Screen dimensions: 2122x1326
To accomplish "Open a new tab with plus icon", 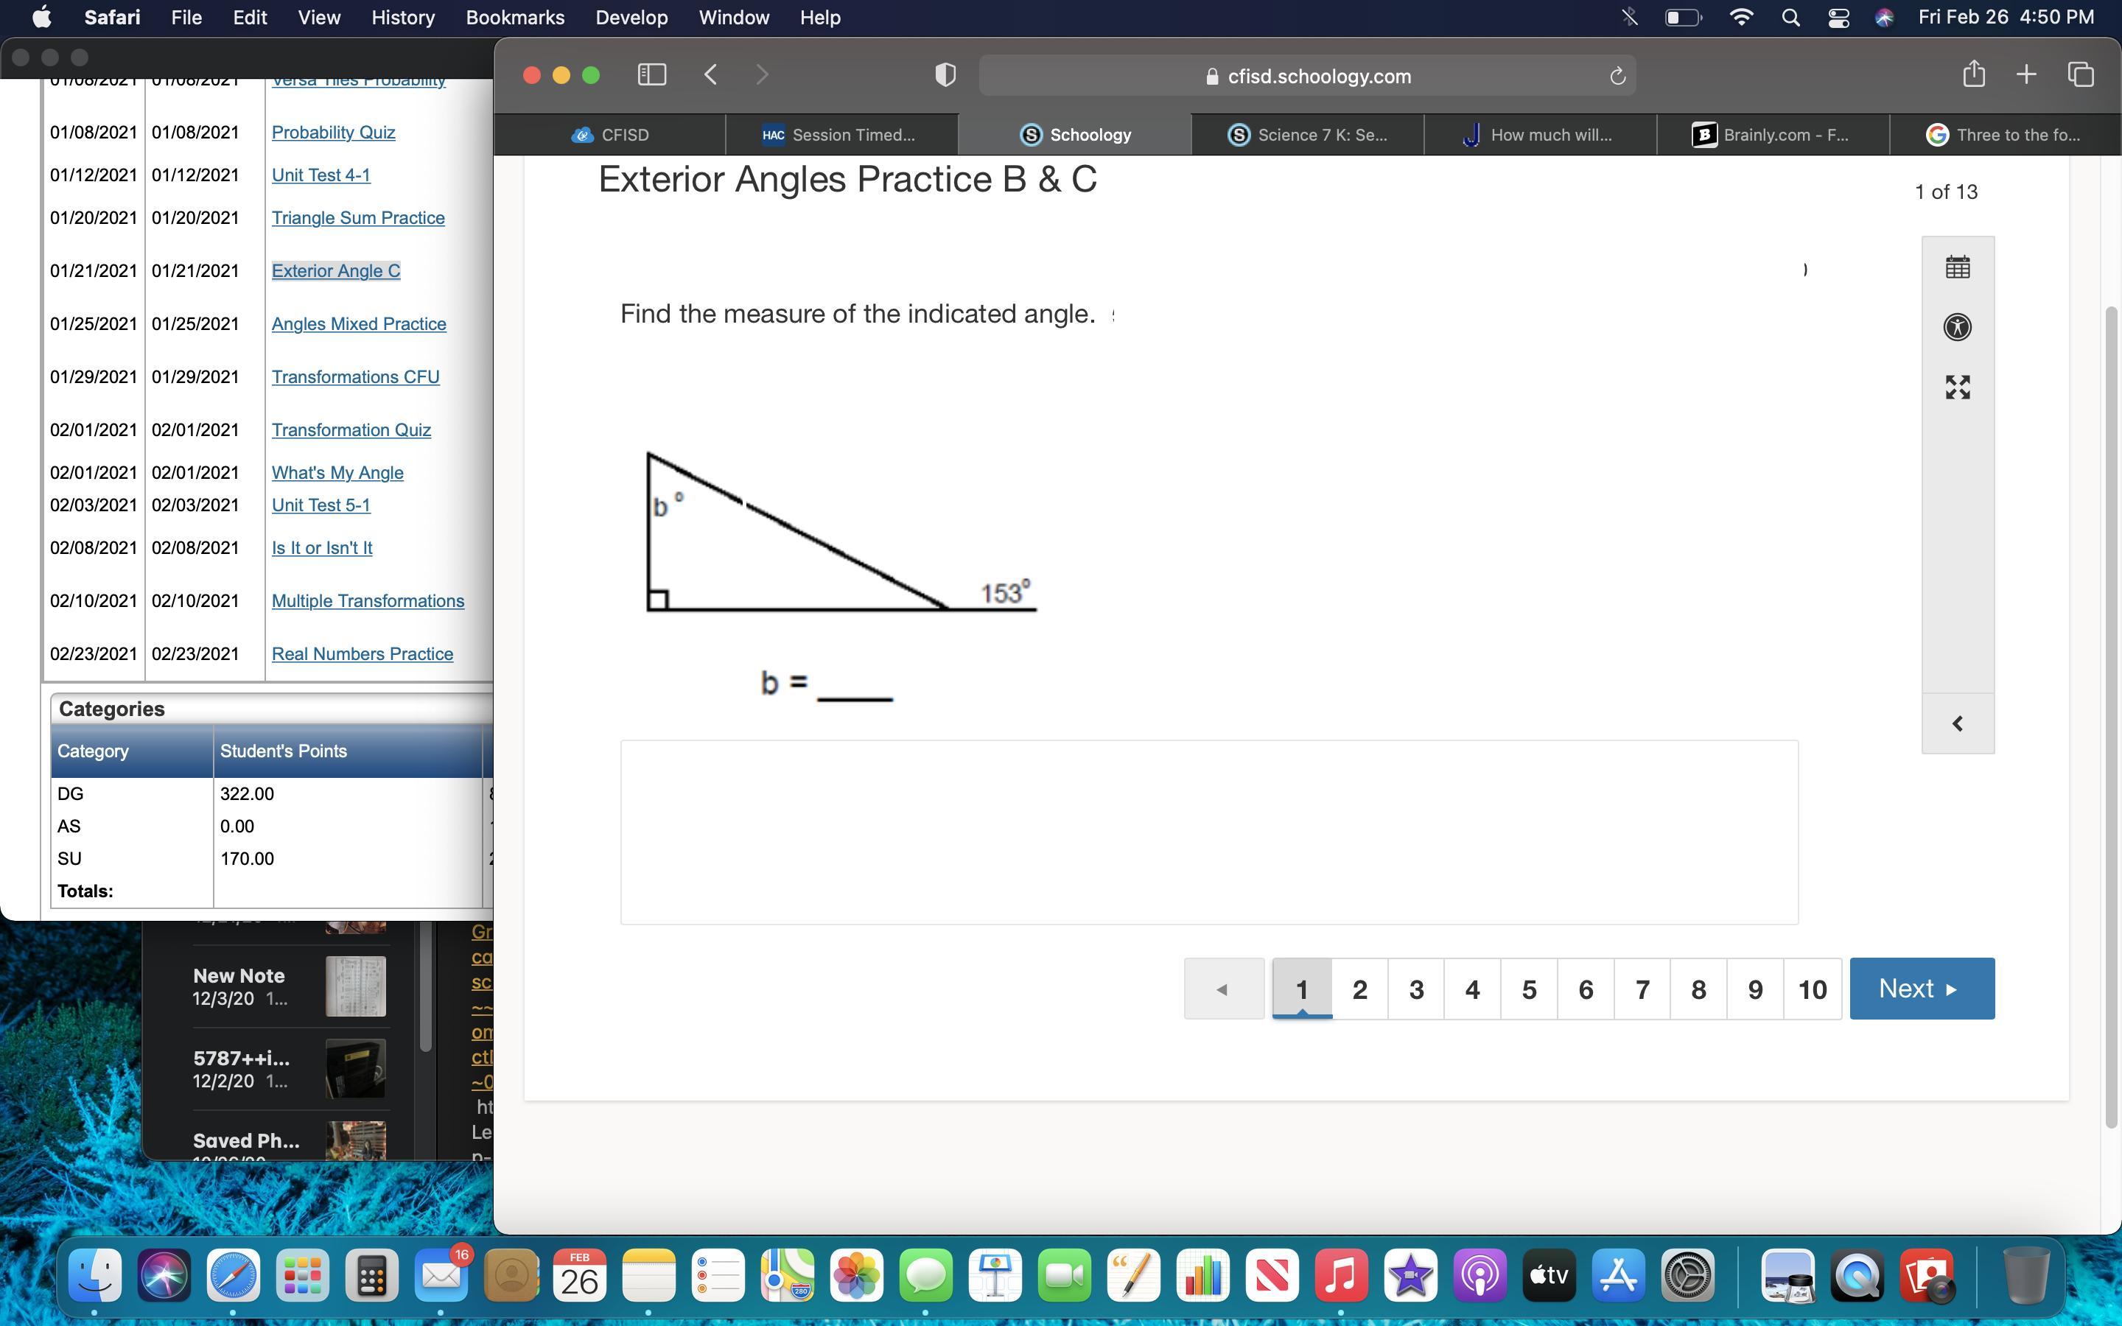I will (x=2025, y=74).
